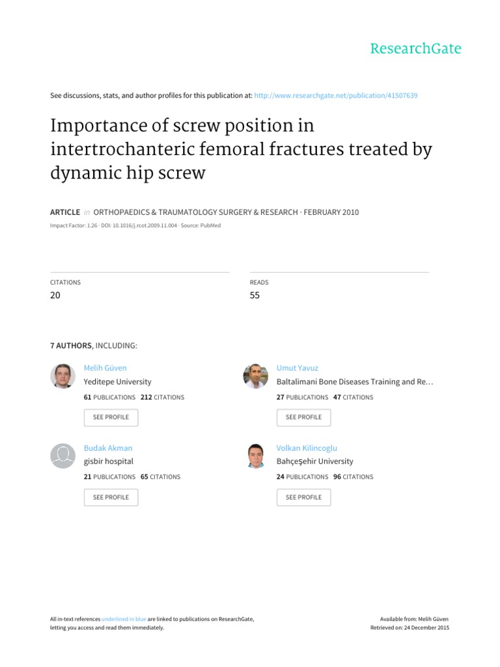The image size is (500, 667).
Task: Click the reads count of 55
Action: [255, 295]
